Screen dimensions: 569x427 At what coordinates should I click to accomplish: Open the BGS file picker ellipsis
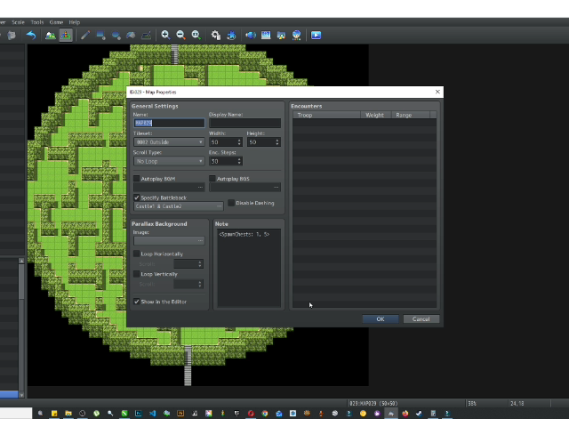(276, 188)
